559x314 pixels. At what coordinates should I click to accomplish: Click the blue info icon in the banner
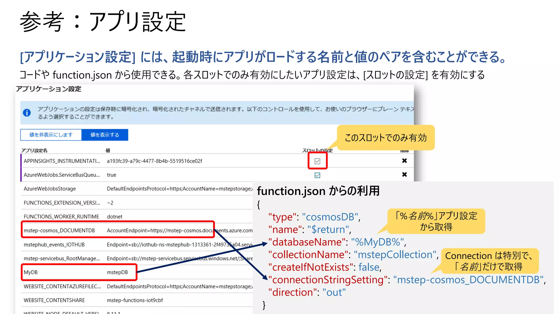(x=27, y=113)
